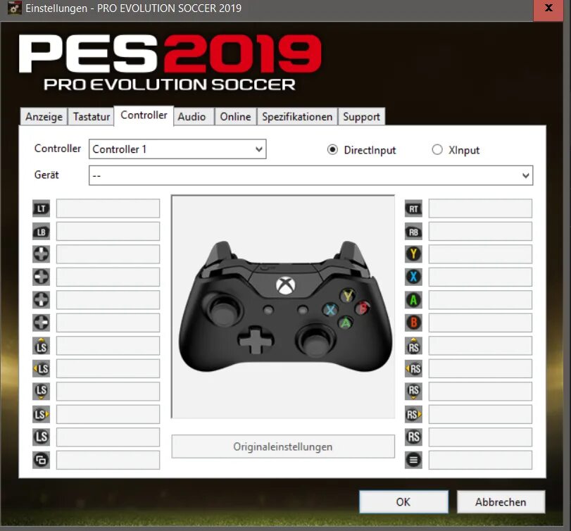The height and width of the screenshot is (531, 571).
Task: Click the Abbrechen button
Action: 501,502
